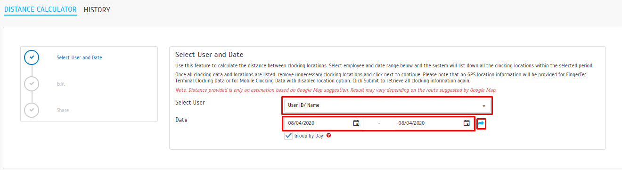The height and width of the screenshot is (170, 622).
Task: Click the end date field showing 08/04/2020
Action: (x=434, y=123)
